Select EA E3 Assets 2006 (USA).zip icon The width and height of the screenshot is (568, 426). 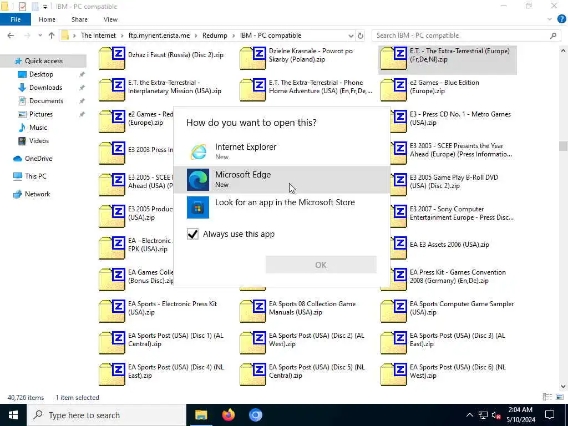coord(394,248)
